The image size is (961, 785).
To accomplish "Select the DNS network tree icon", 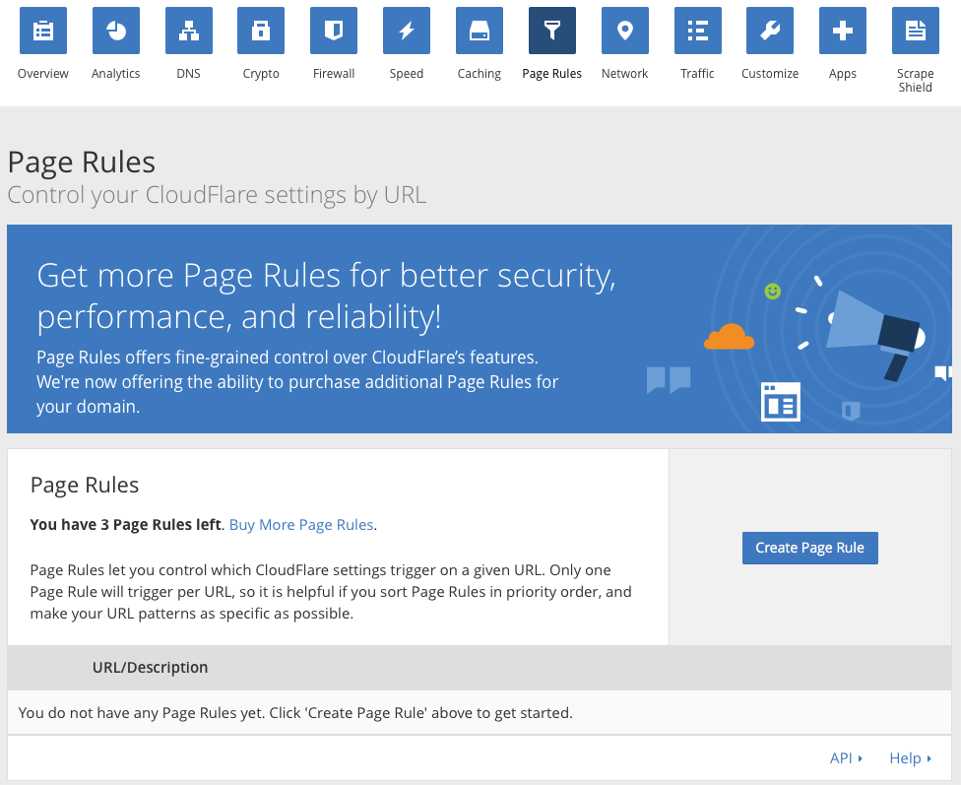I will (189, 31).
